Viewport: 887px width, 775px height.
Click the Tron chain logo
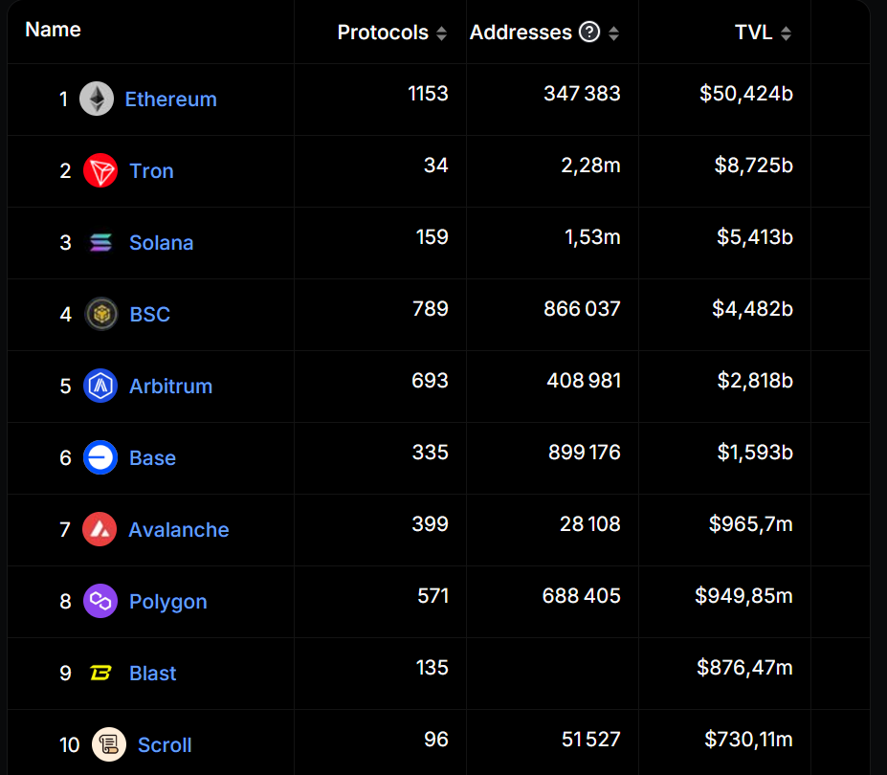pos(101,170)
